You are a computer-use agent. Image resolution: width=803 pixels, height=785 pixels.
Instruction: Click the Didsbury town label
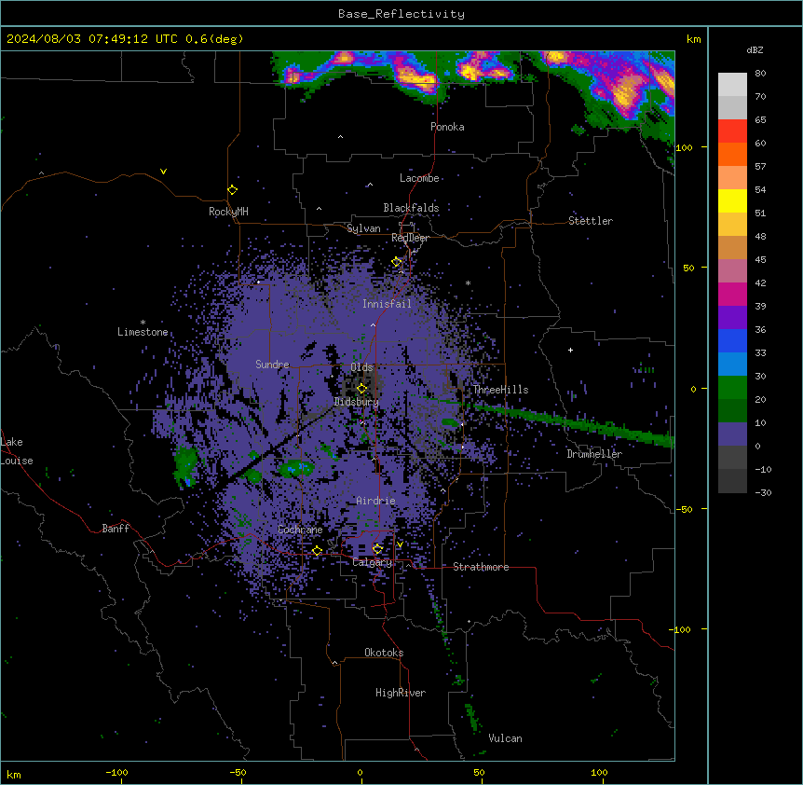(x=357, y=402)
